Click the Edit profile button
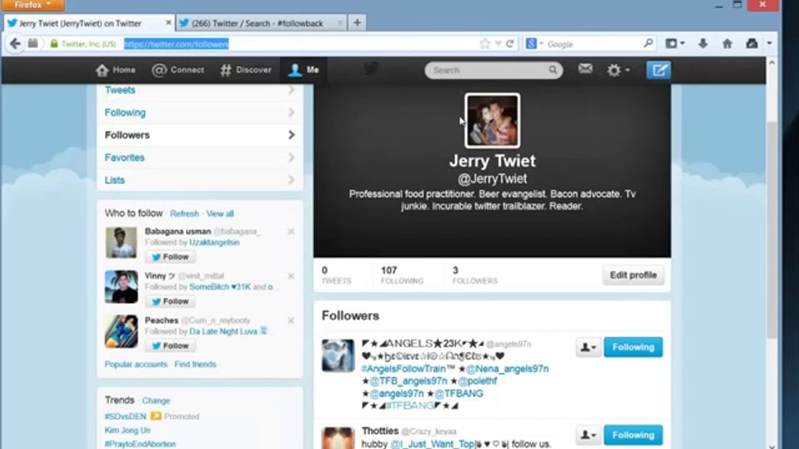The height and width of the screenshot is (449, 799). 633,275
